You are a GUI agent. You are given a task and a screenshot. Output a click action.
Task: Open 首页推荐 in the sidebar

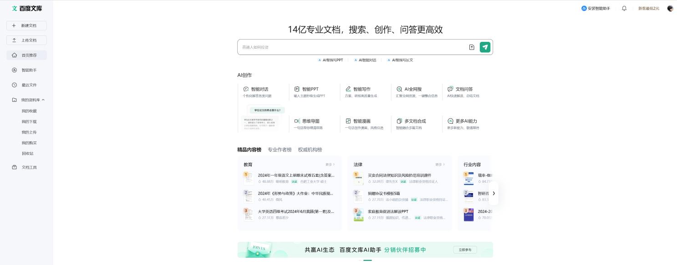26,55
